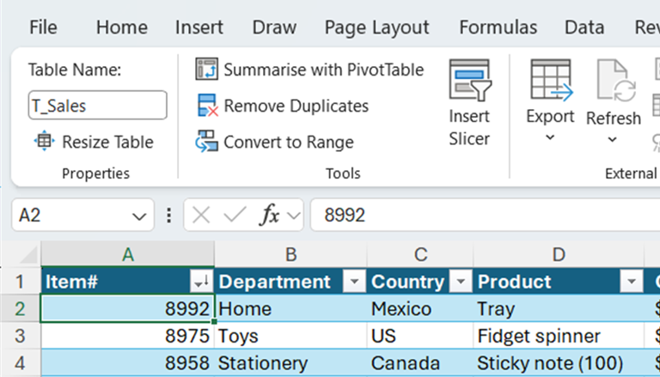This screenshot has height=377, width=660.
Task: Click the formula bar options three-dot handle
Action: click(x=168, y=216)
